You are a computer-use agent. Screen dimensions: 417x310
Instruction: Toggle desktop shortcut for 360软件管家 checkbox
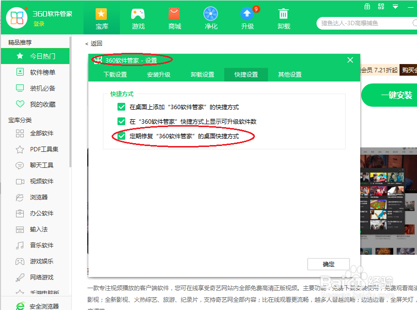tap(121, 107)
